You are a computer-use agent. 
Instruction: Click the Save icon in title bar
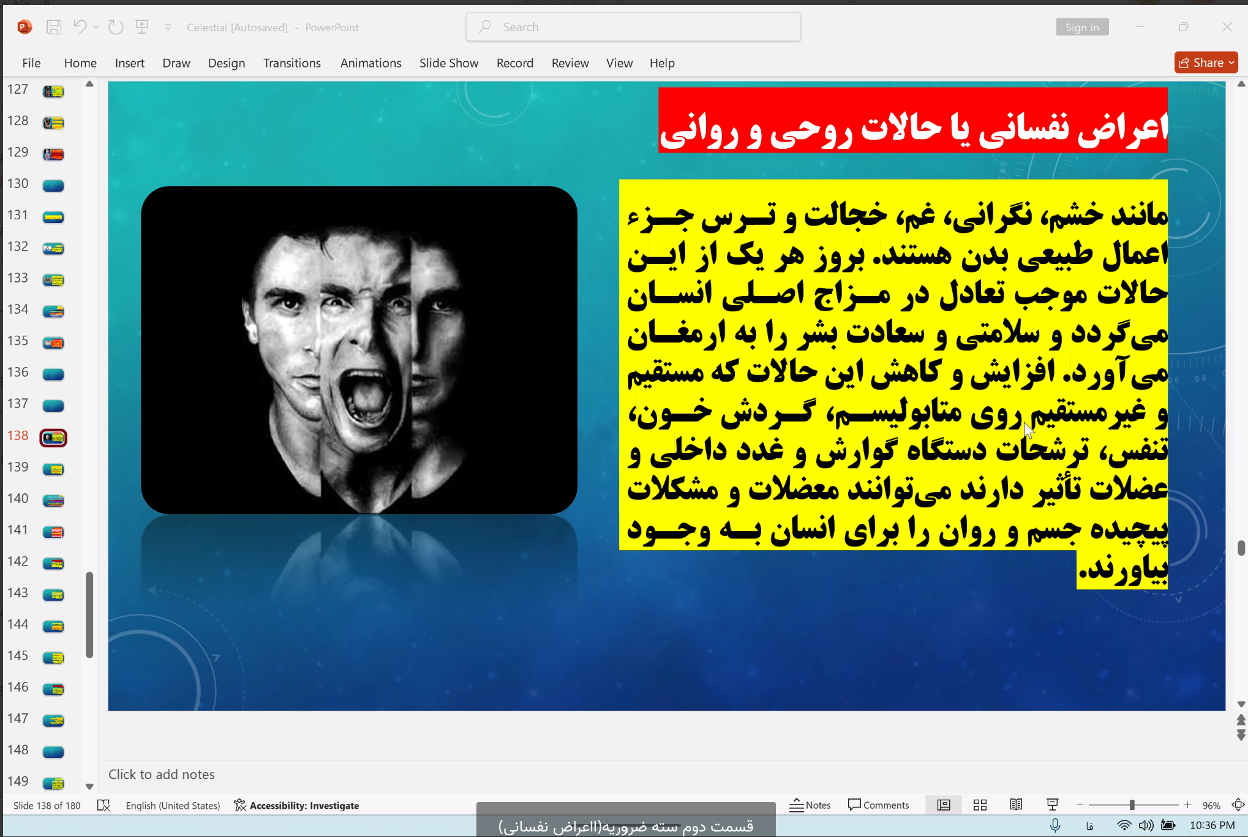[x=54, y=27]
